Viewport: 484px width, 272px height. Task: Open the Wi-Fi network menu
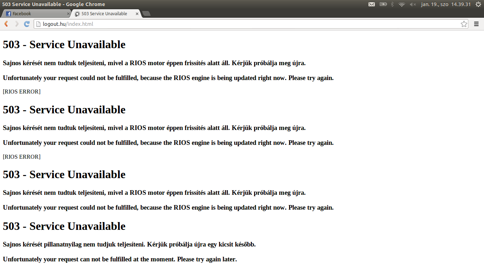(402, 4)
